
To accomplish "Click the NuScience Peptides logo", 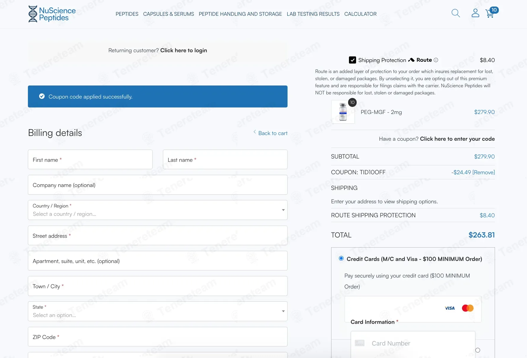I will coord(52,14).
